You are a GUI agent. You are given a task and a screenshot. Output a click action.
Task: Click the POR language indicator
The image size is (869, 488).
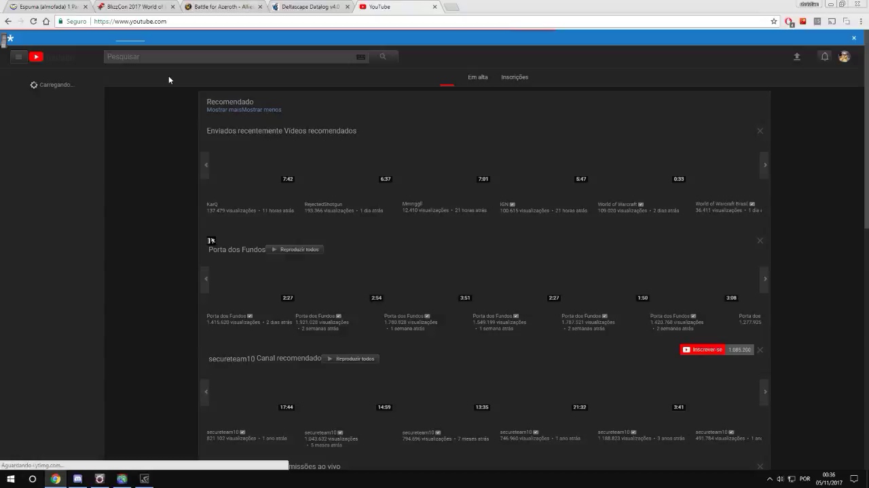tap(805, 479)
